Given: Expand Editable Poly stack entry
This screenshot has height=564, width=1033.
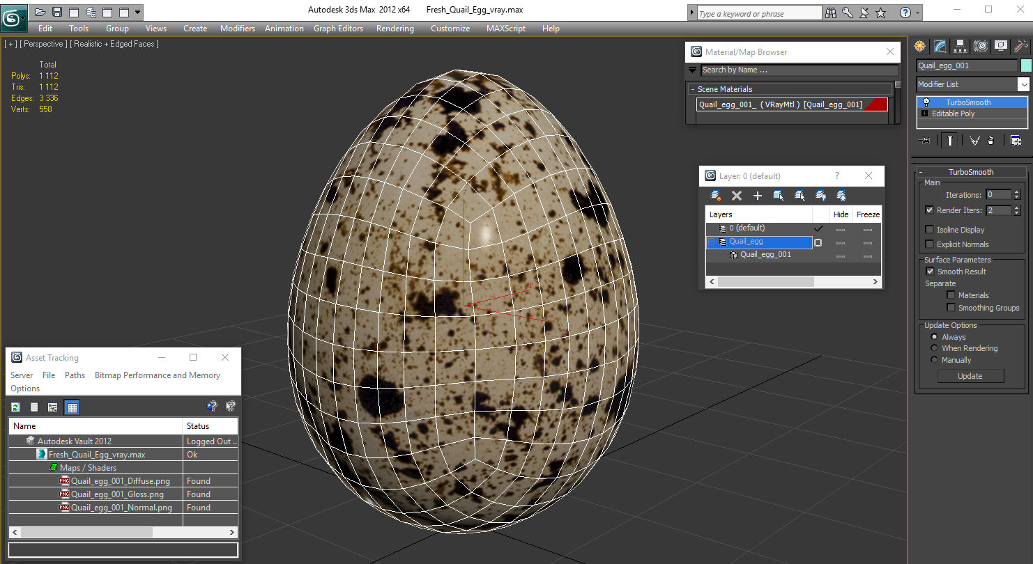Looking at the screenshot, I should (924, 113).
